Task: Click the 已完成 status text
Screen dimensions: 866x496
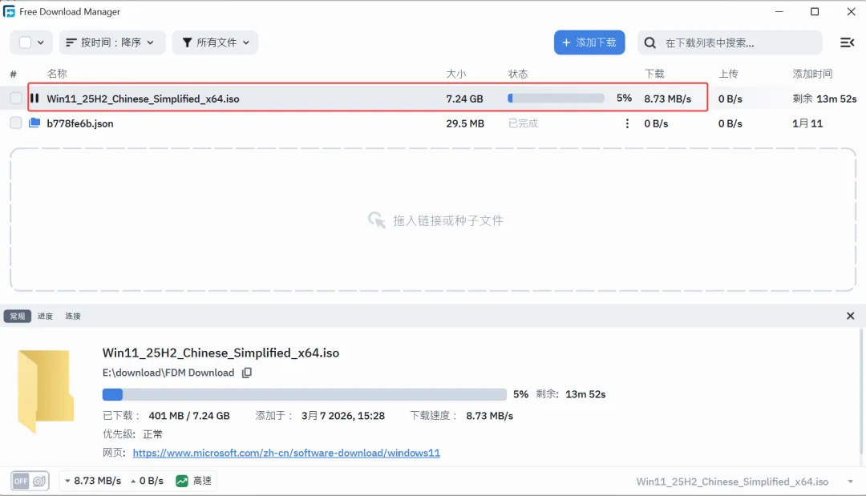Action: (x=523, y=123)
